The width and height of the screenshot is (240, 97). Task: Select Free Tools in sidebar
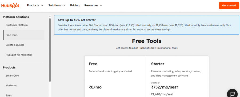(x=23, y=35)
